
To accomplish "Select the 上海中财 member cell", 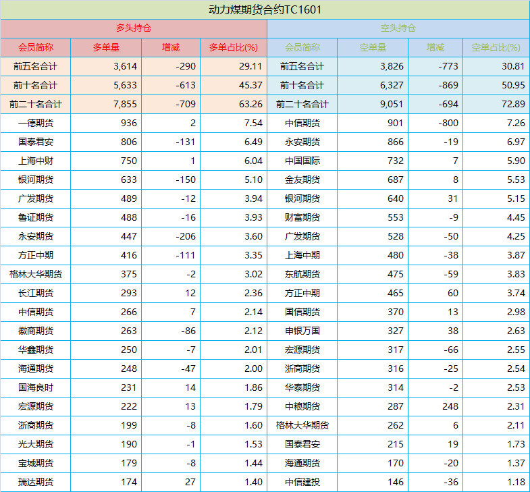I will [x=36, y=161].
